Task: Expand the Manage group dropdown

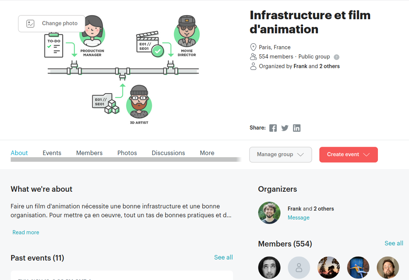Action: point(281,155)
